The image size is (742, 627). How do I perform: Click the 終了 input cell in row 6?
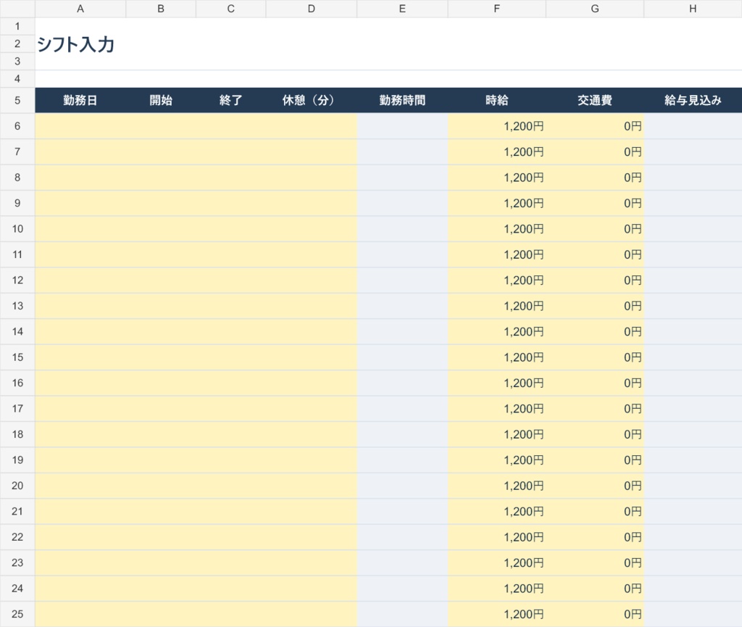coord(231,126)
